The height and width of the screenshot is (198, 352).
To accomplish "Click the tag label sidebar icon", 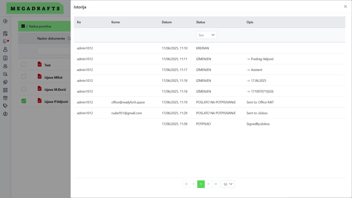I will (x=5, y=106).
